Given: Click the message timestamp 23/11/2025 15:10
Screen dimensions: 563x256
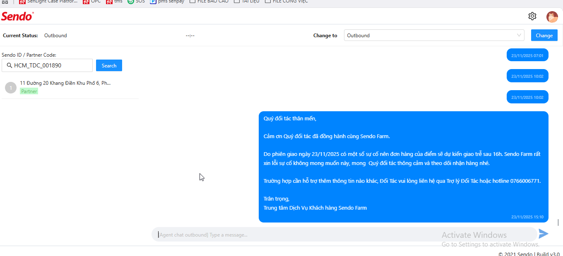Looking at the screenshot, I should [527, 217].
